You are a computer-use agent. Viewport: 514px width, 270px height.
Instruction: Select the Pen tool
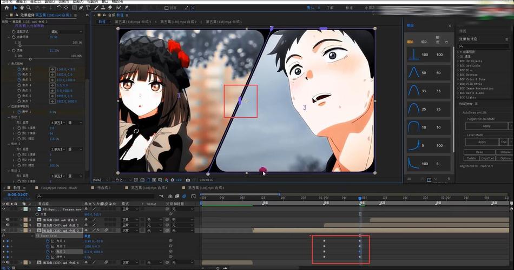tap(81, 8)
